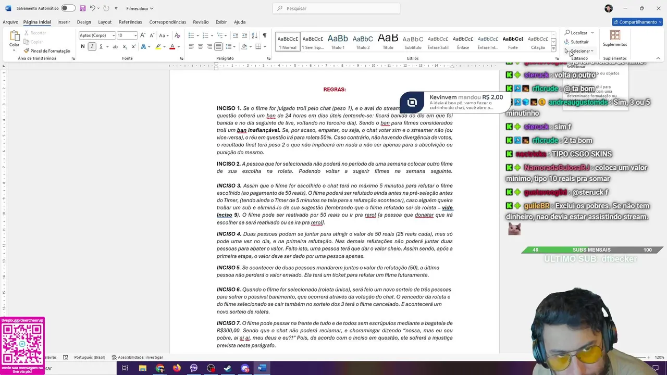This screenshot has height=375, width=667.
Task: Click Português (Brasil) language indicator
Action: 89,357
